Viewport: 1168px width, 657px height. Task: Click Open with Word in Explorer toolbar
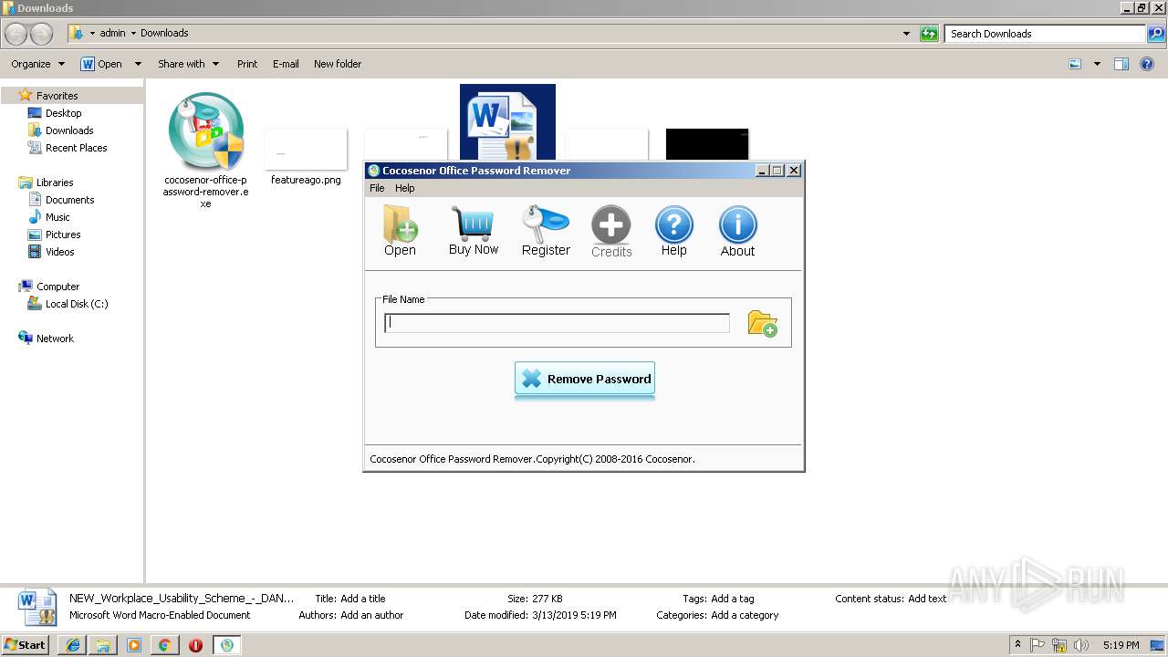click(101, 64)
